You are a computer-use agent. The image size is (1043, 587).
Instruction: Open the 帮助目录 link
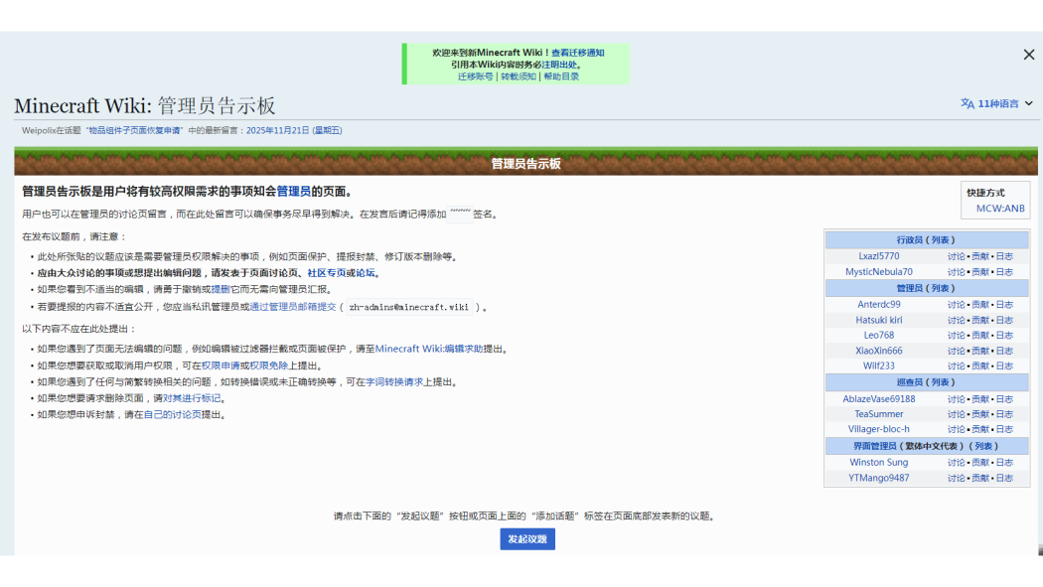[x=561, y=76]
